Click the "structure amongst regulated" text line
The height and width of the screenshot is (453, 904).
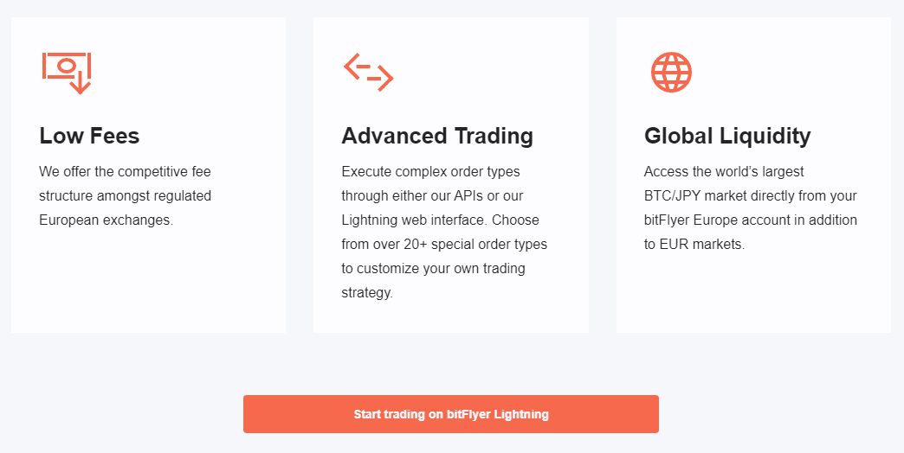coord(125,195)
